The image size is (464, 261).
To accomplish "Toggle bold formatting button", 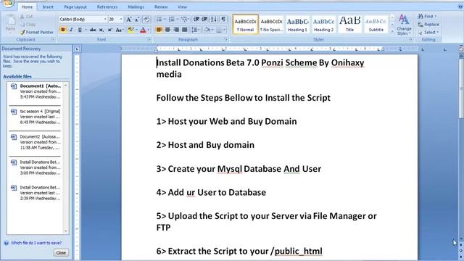I will pos(63,30).
